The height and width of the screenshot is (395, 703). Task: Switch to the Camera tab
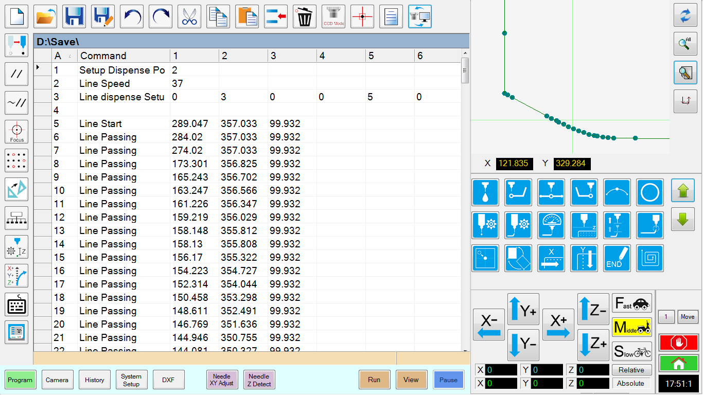point(57,380)
